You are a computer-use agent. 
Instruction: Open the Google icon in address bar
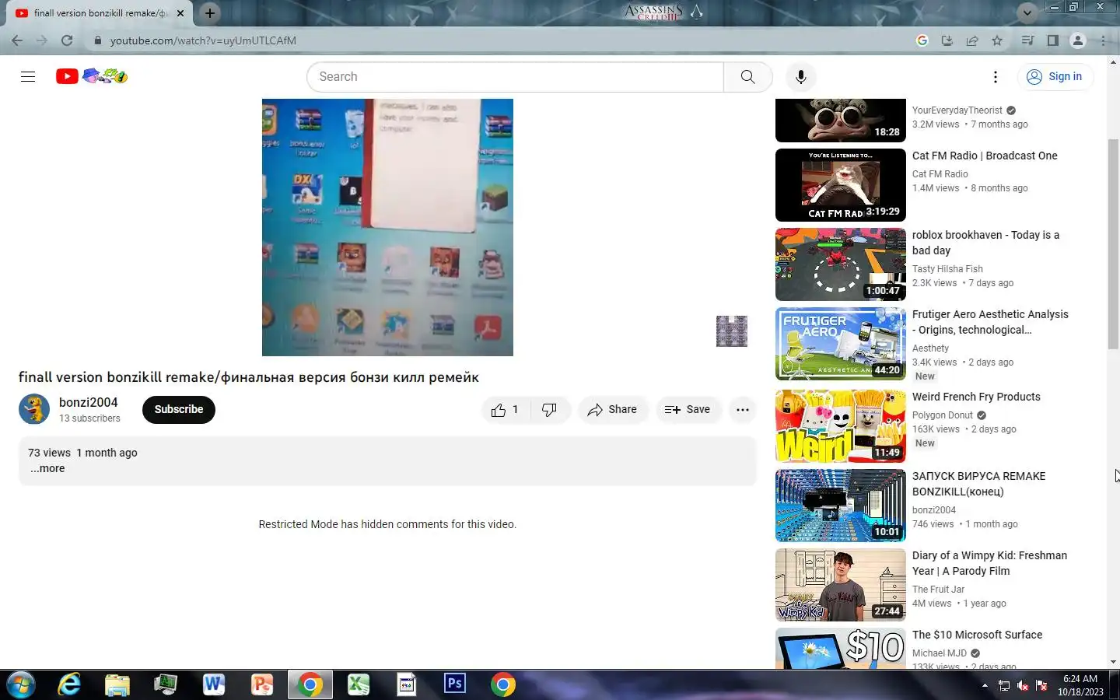[x=922, y=40]
